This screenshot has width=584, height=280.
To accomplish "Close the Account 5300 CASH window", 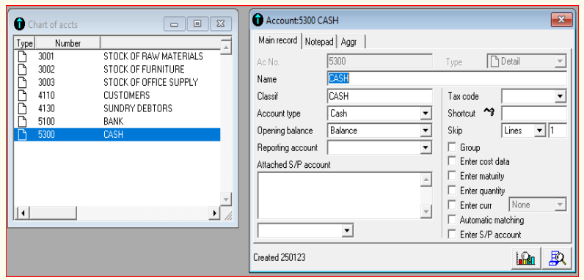I will (562, 20).
